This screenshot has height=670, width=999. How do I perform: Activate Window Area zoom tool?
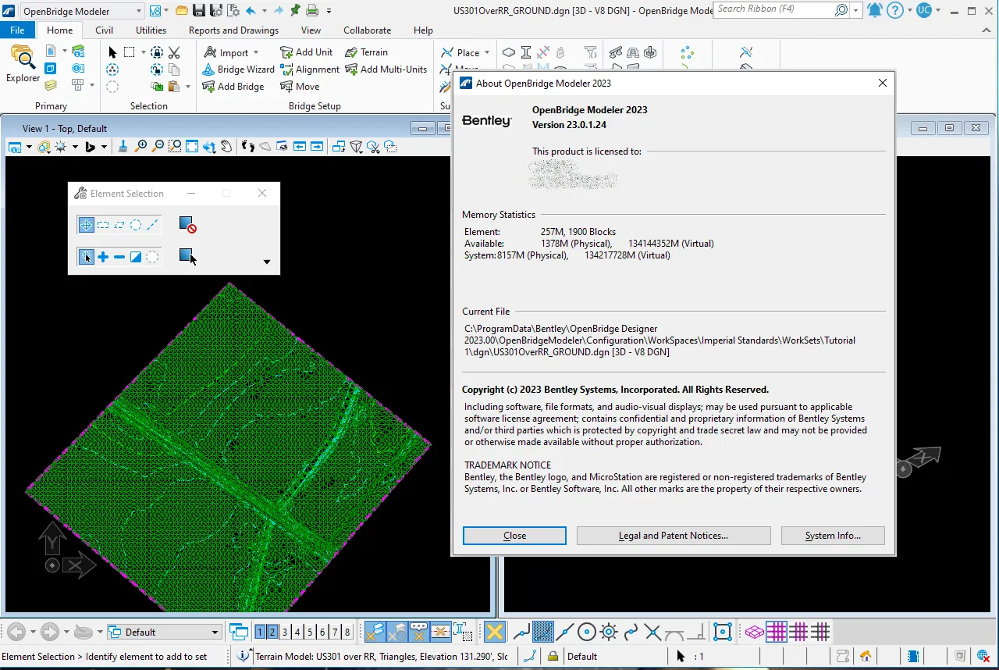[x=175, y=146]
